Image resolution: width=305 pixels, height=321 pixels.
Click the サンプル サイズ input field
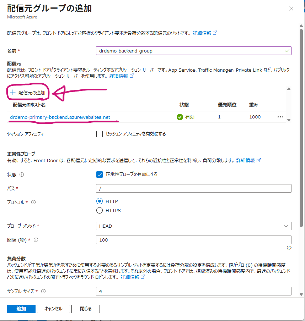point(194,291)
